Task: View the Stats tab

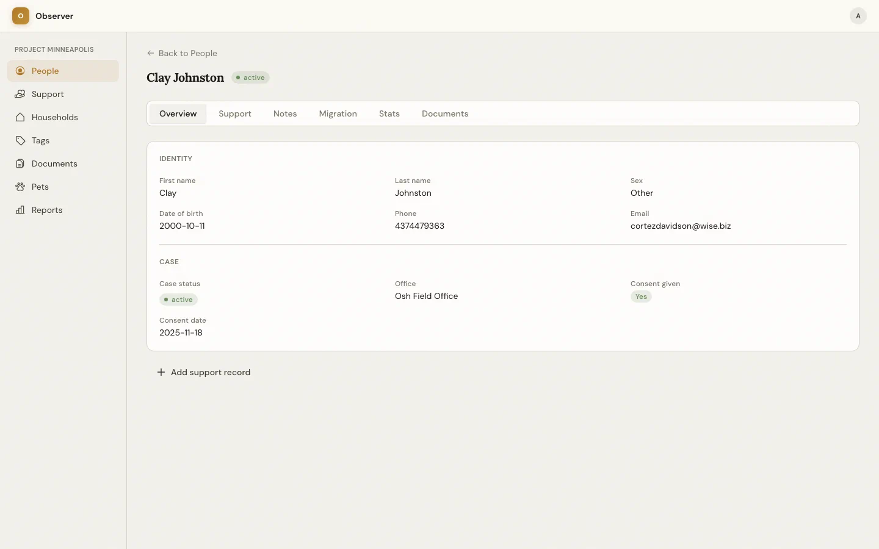Action: click(x=389, y=113)
